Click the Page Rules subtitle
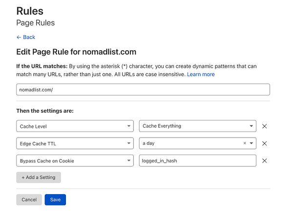293x217 pixels. pyautogui.click(x=36, y=23)
